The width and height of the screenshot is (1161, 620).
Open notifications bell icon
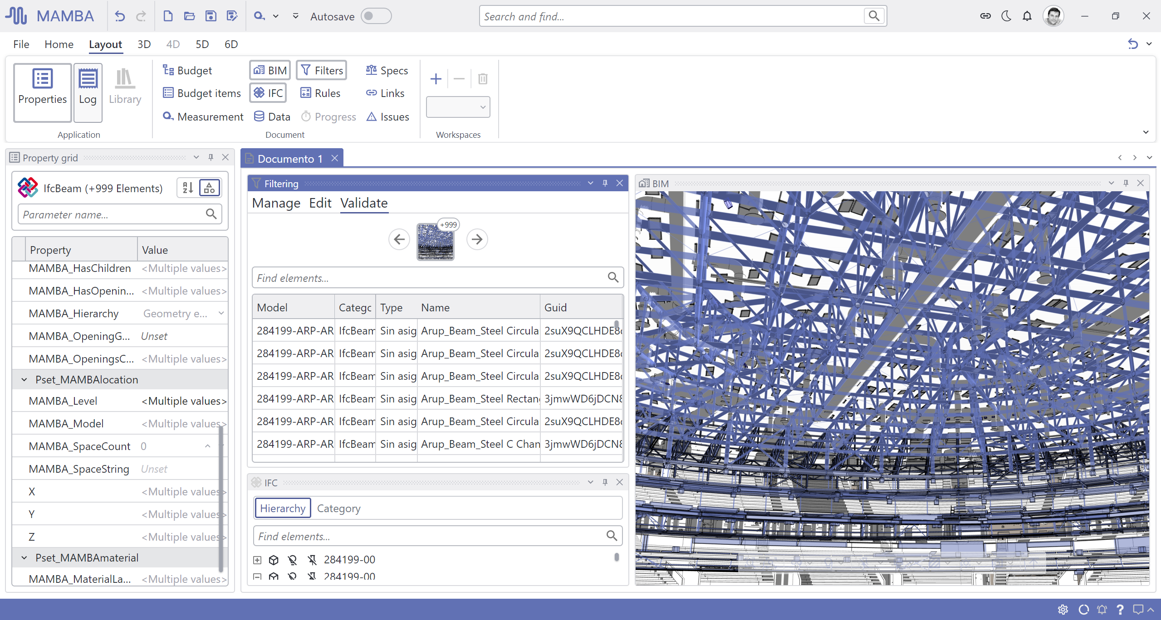1027,16
